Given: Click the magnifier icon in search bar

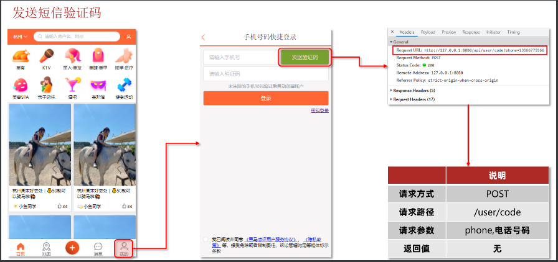Looking at the screenshot, I should point(40,36).
